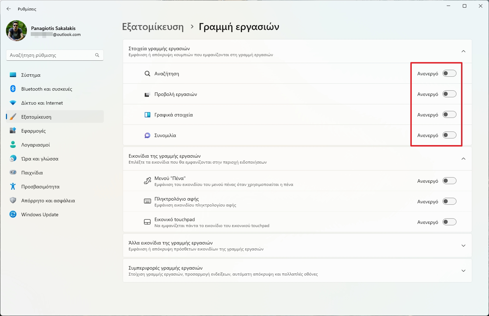Expand Άλλα εικονίδια της γραμμής εργασιών
The width and height of the screenshot is (489, 316).
click(463, 245)
